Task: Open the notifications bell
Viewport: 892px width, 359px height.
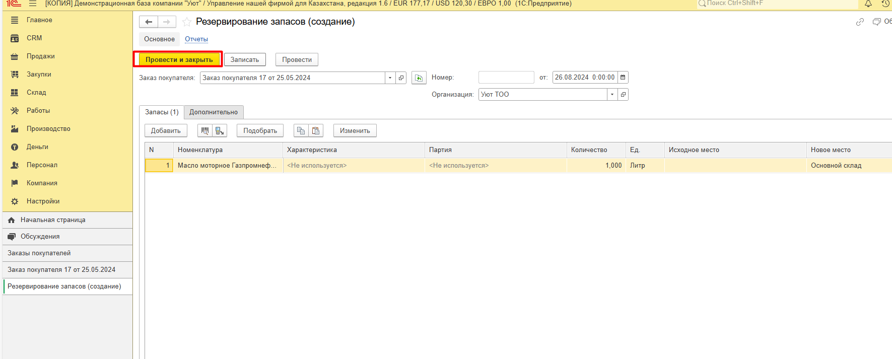Action: point(868,4)
